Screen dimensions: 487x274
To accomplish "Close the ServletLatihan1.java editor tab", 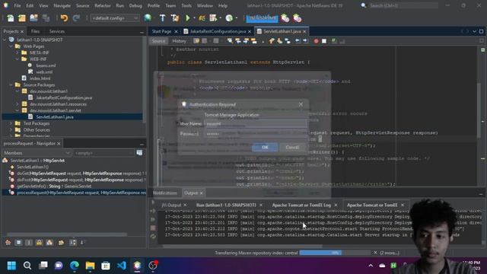I will click(304, 31).
